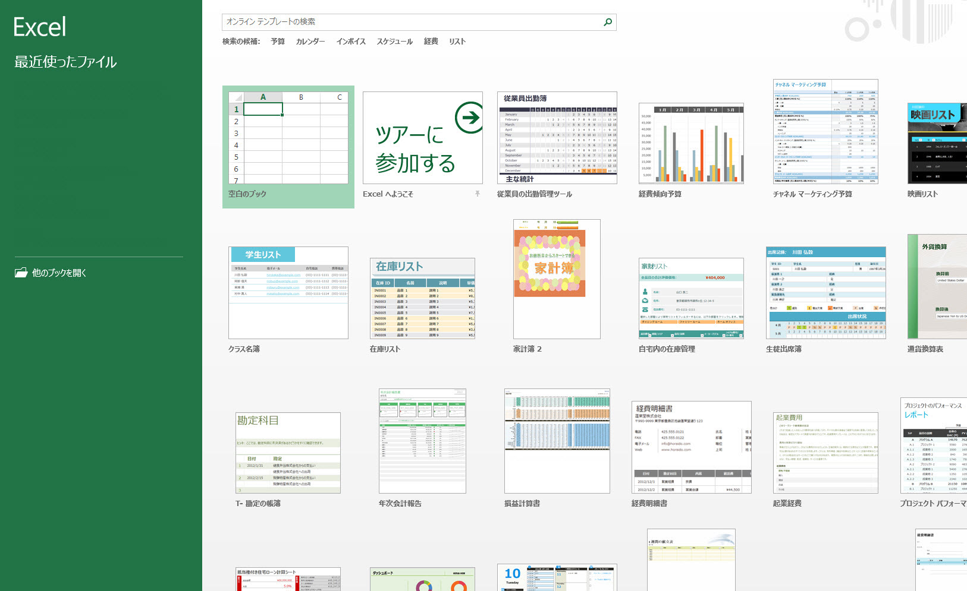Open the チャネル マーケティング予算 template

(825, 131)
